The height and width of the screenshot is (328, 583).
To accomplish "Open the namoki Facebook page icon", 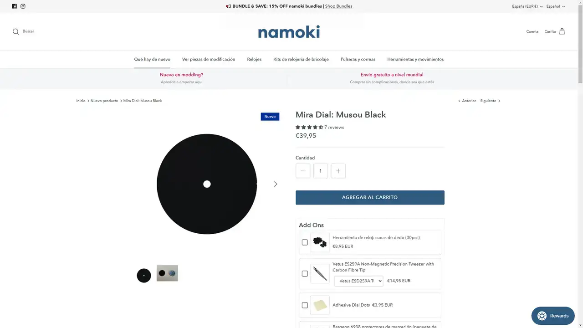I will tap(14, 6).
